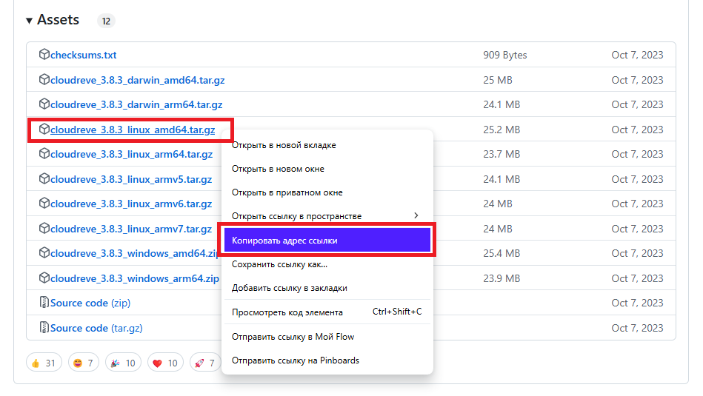Click zip file icon beside Source code (zip)
Screen dimensions: 703x396
coord(44,303)
